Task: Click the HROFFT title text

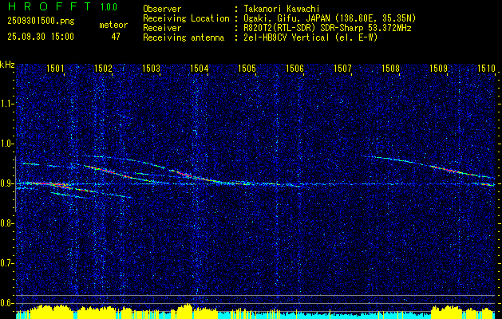Action: [x=49, y=6]
